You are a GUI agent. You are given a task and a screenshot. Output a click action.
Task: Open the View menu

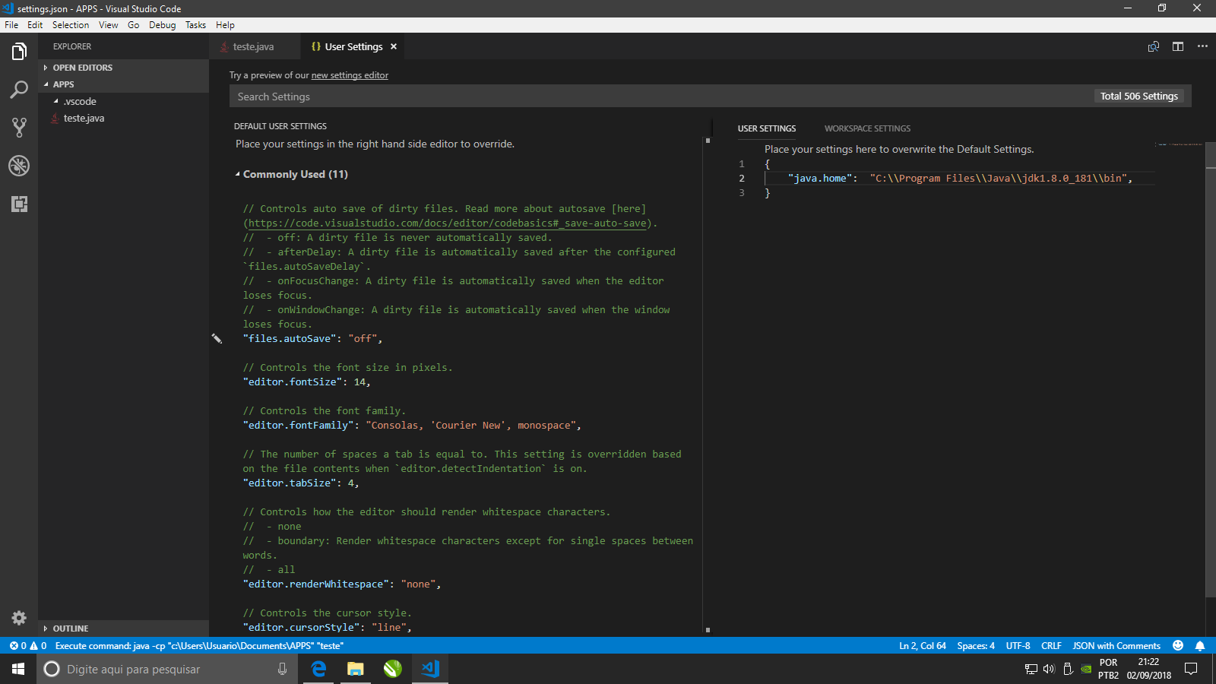click(109, 25)
